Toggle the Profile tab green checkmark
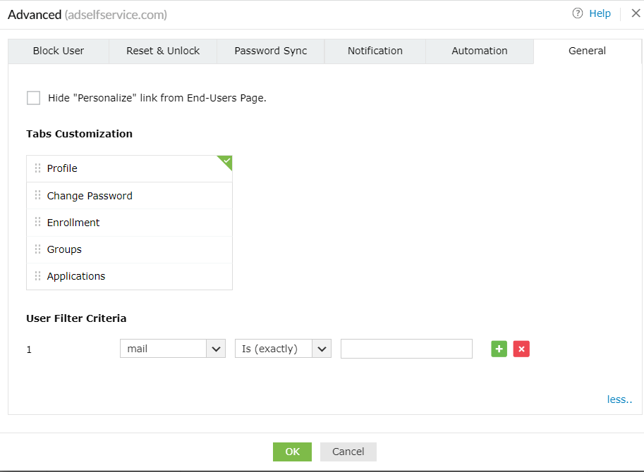 coord(226,161)
